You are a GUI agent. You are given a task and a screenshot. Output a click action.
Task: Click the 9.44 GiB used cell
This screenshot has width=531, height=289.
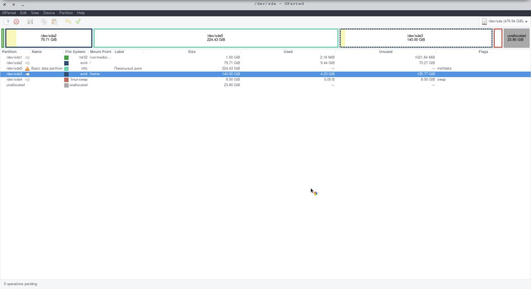click(327, 63)
